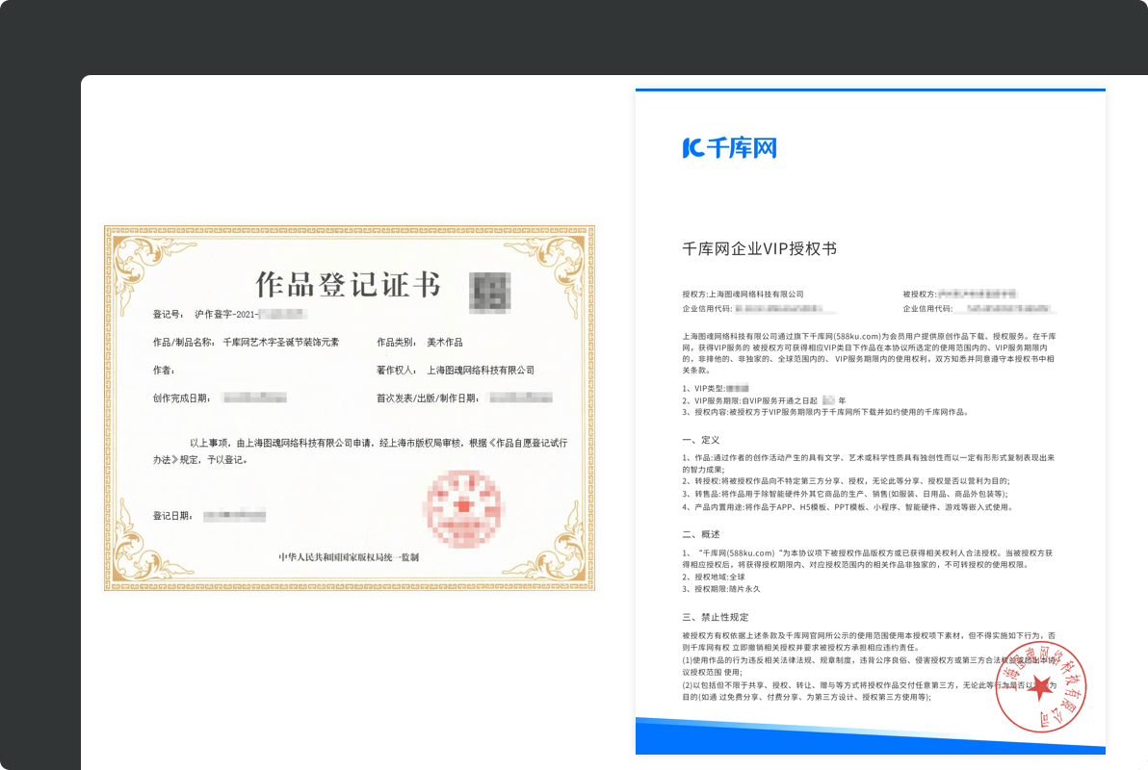The height and width of the screenshot is (770, 1148).
Task: Click the "被授权方:" label in the letter
Action: click(920, 295)
